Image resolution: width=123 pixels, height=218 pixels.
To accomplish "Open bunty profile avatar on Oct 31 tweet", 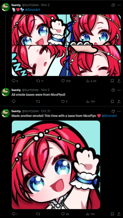I will click(6, 113).
